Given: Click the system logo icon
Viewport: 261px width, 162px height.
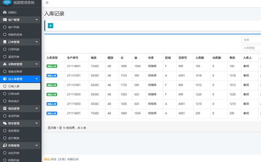Looking at the screenshot, I should tap(7, 2).
